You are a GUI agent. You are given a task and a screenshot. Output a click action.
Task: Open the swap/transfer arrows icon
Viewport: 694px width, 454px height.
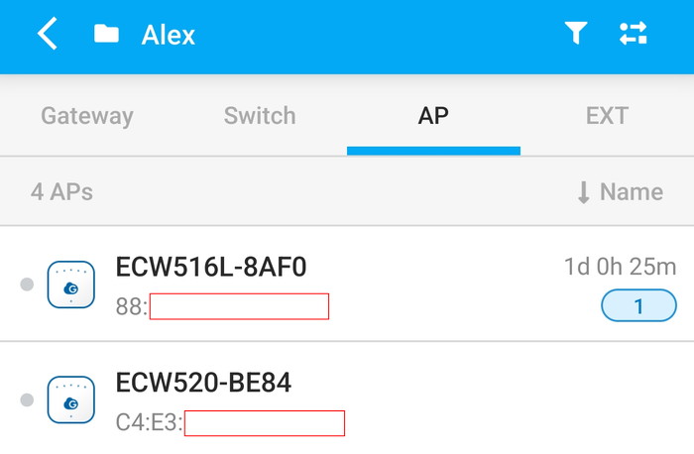633,35
